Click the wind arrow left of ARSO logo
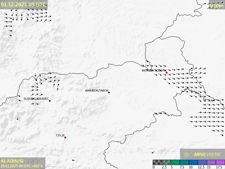The width and height of the screenshot is (225, 169). 153,152
